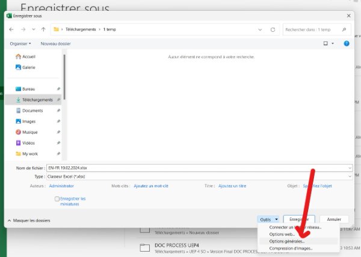Expand the file name dropdown arrow

[x=350, y=168]
